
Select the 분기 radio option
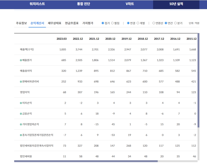(x=176, y=23)
